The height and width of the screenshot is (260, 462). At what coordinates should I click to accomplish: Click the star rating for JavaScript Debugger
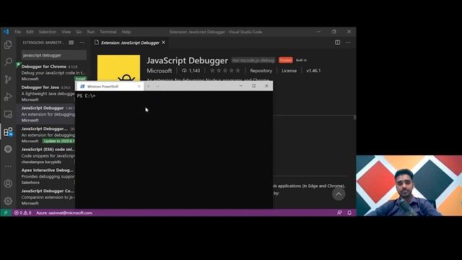pyautogui.click(x=225, y=71)
